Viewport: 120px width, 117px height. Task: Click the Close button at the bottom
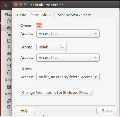[x=107, y=111]
